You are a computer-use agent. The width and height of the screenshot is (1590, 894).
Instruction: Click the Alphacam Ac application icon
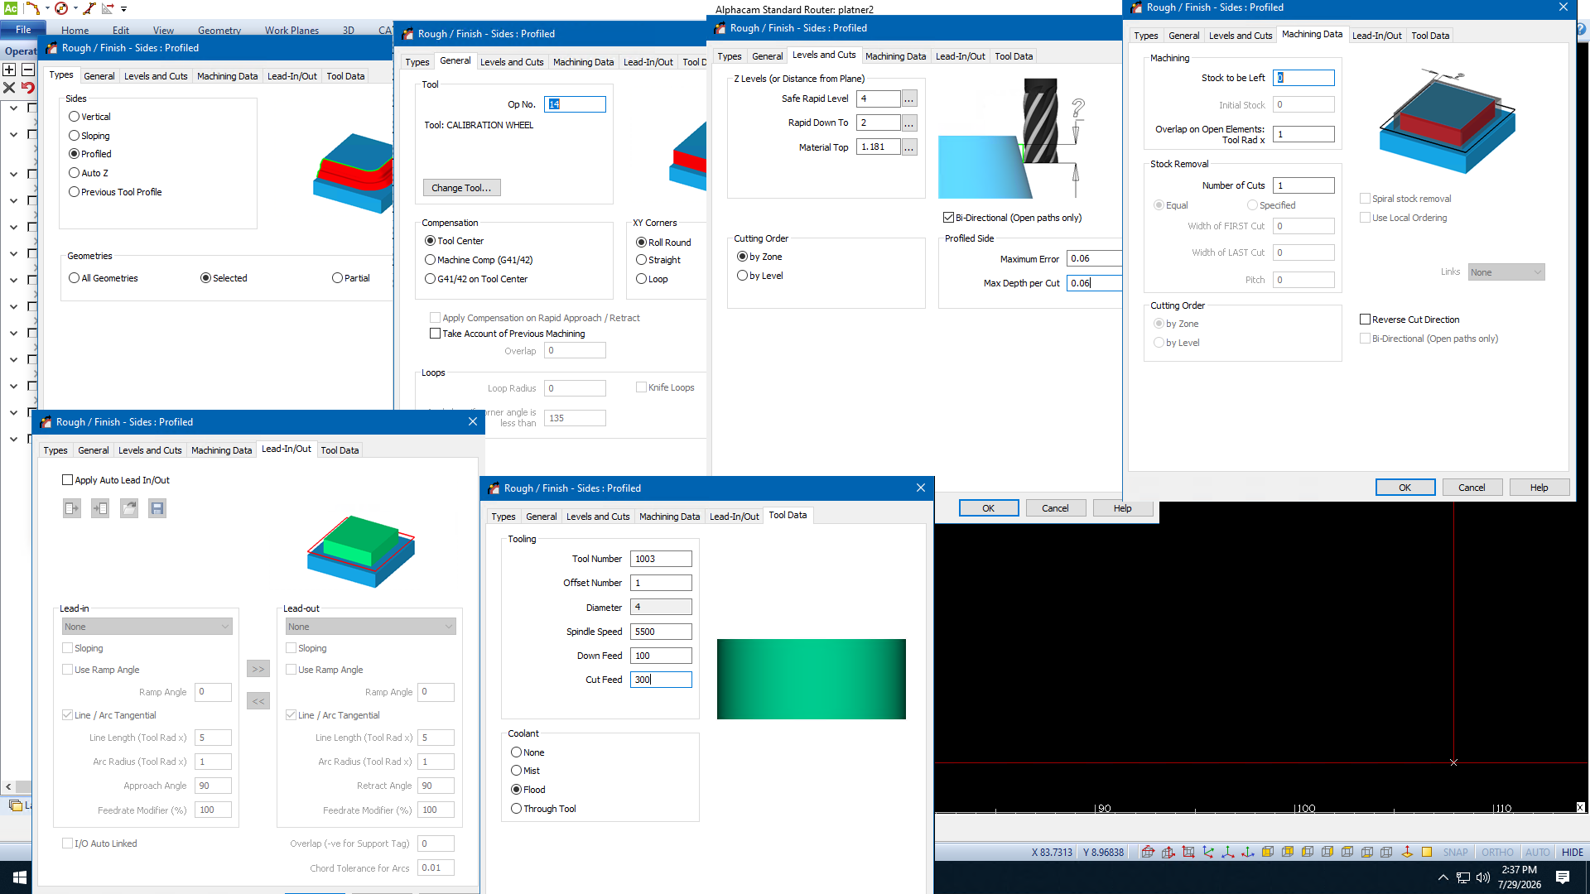[x=10, y=8]
